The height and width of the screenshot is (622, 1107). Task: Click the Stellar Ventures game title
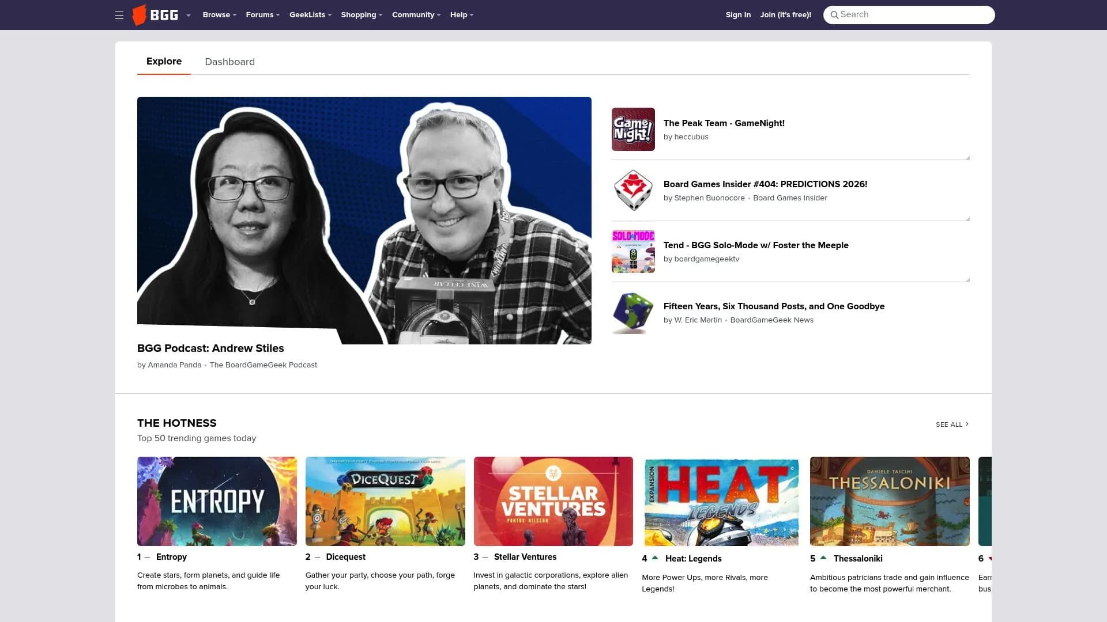tap(525, 557)
